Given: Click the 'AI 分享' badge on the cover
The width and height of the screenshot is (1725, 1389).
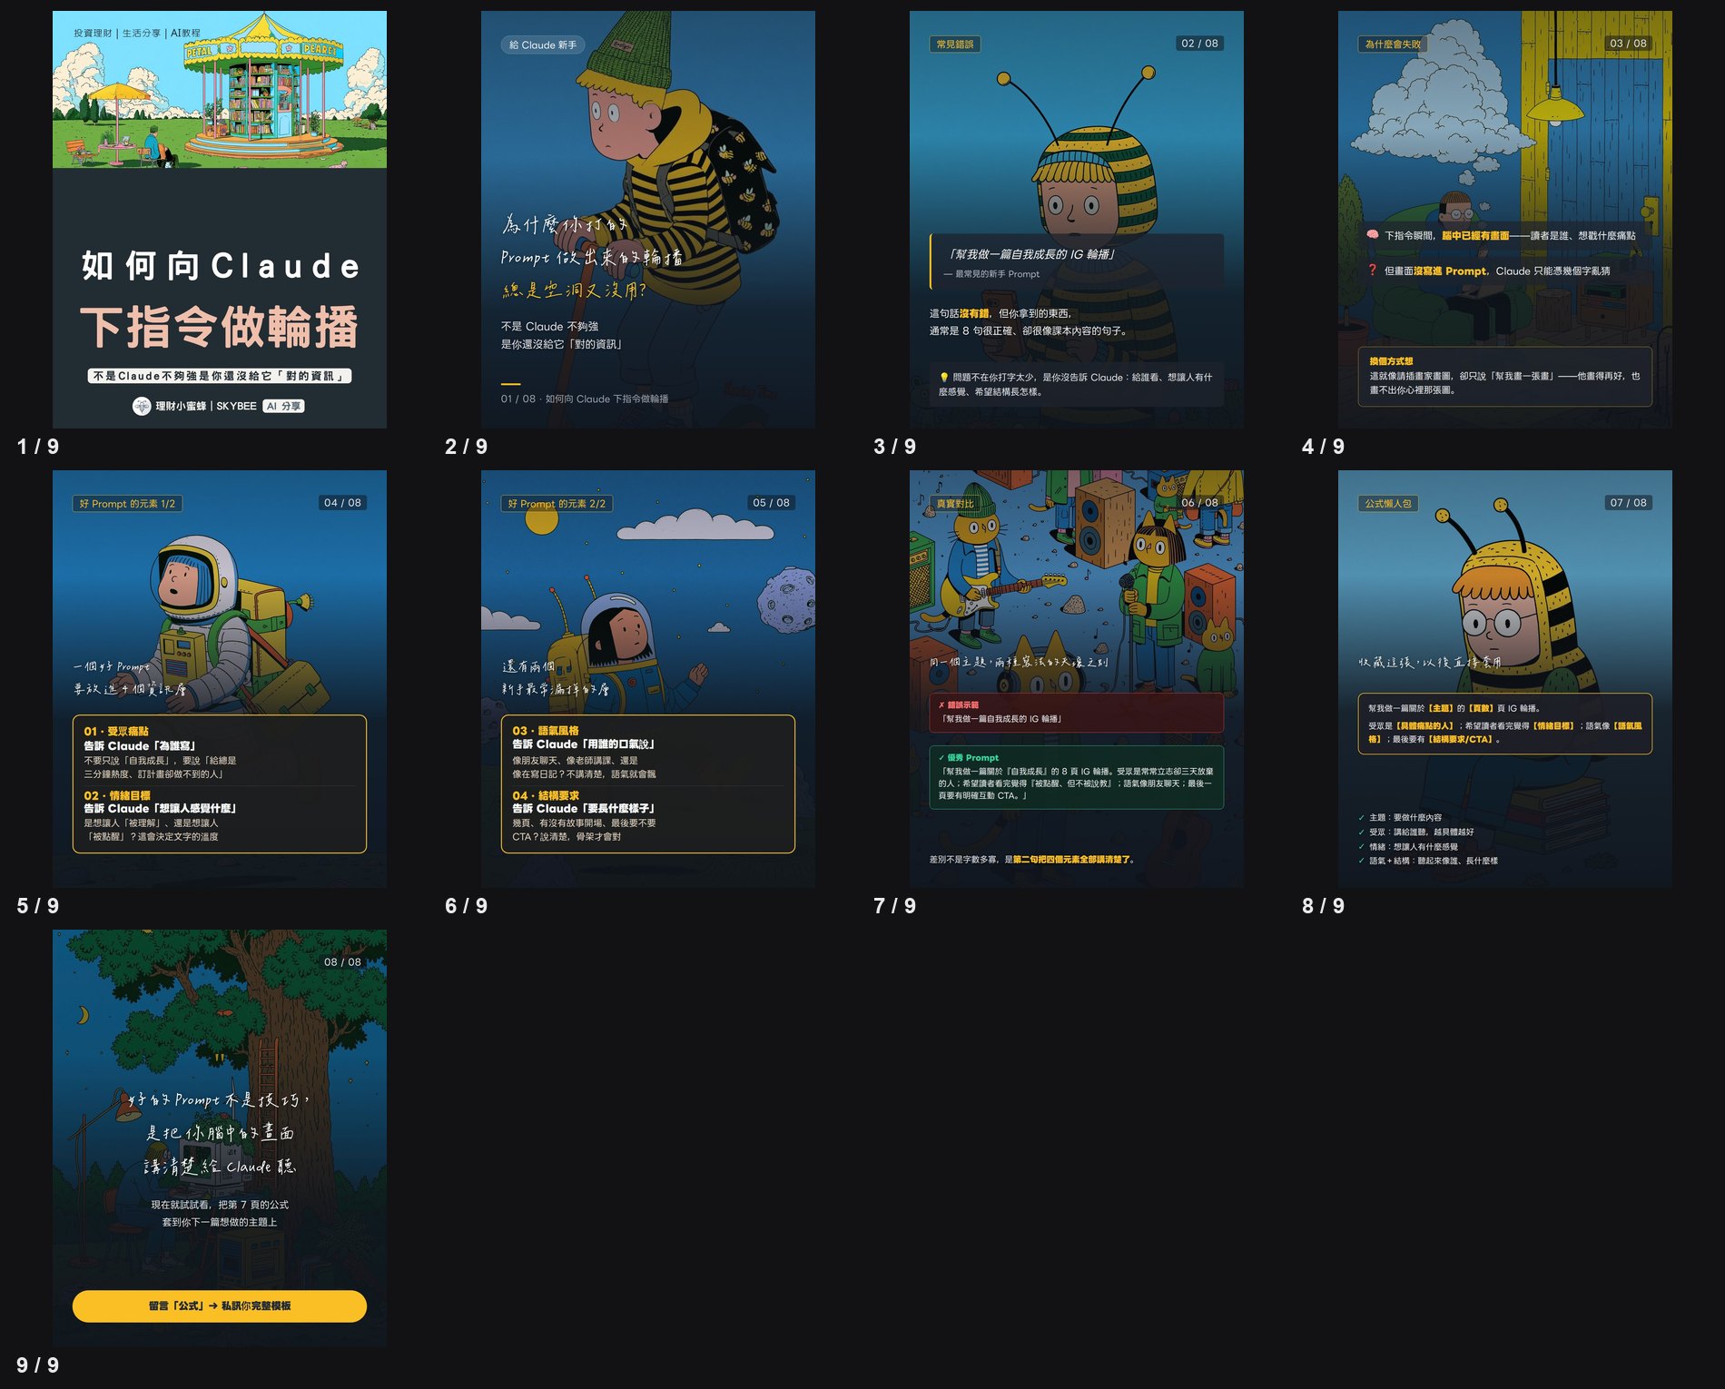Looking at the screenshot, I should coord(284,406).
